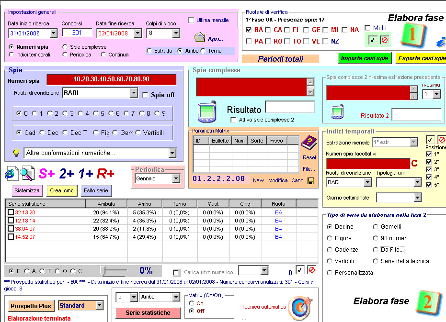Open the Standard prospetto dropdown

point(99,306)
